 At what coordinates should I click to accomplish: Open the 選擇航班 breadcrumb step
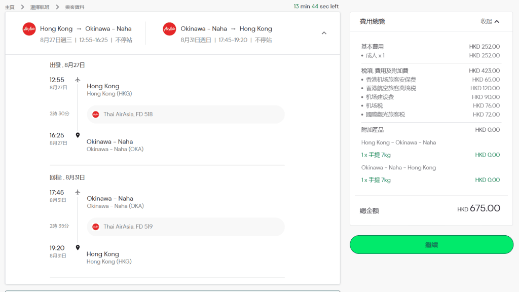coord(40,7)
